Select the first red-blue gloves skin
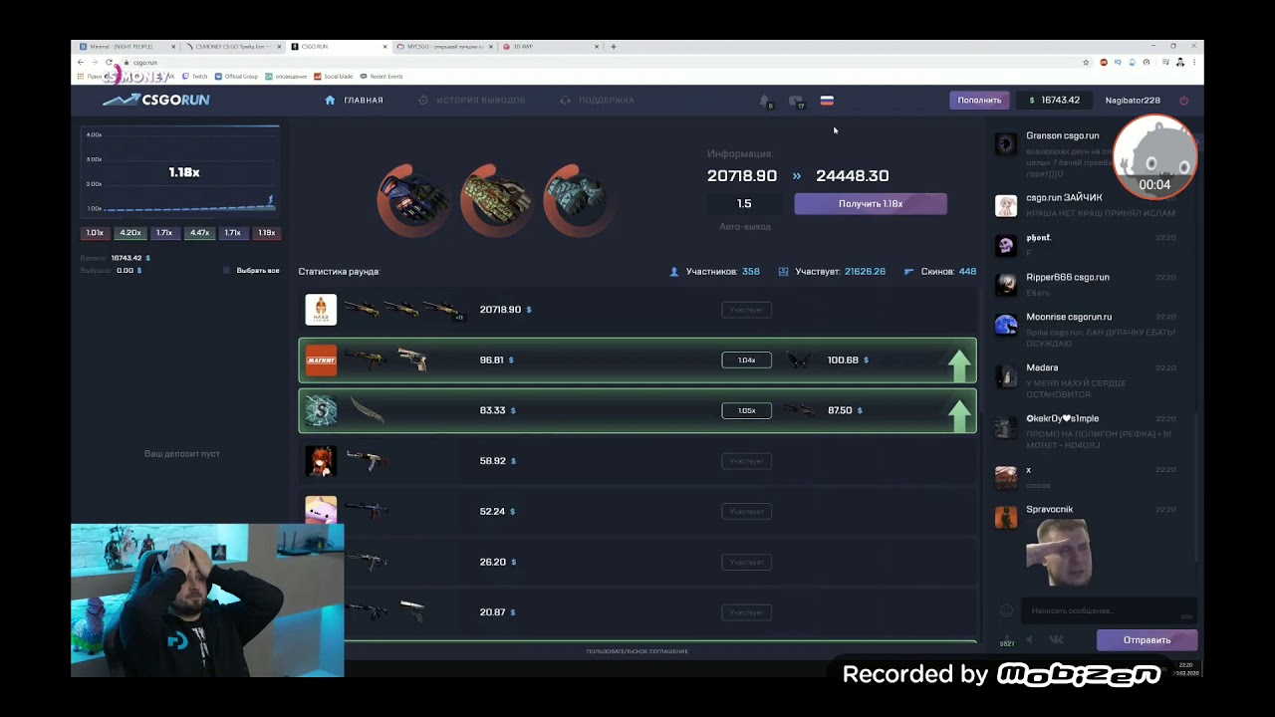The image size is (1275, 717). 411,200
